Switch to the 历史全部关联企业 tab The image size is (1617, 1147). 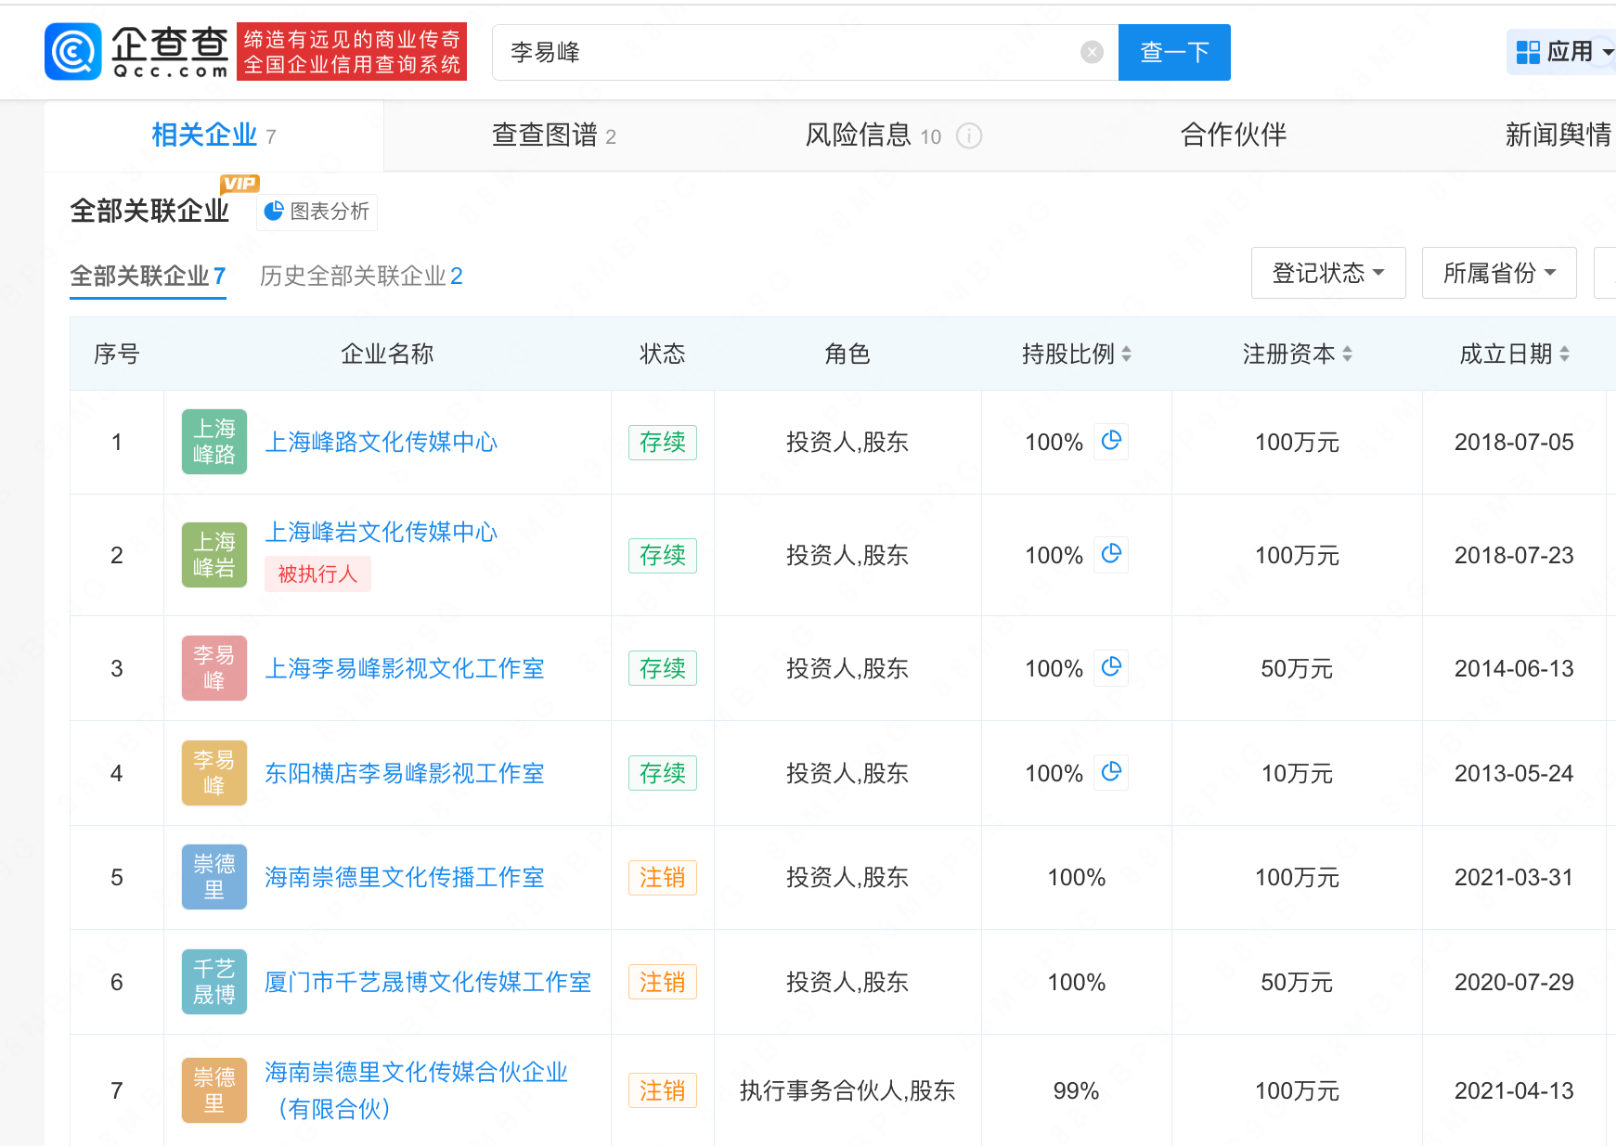pyautogui.click(x=360, y=277)
